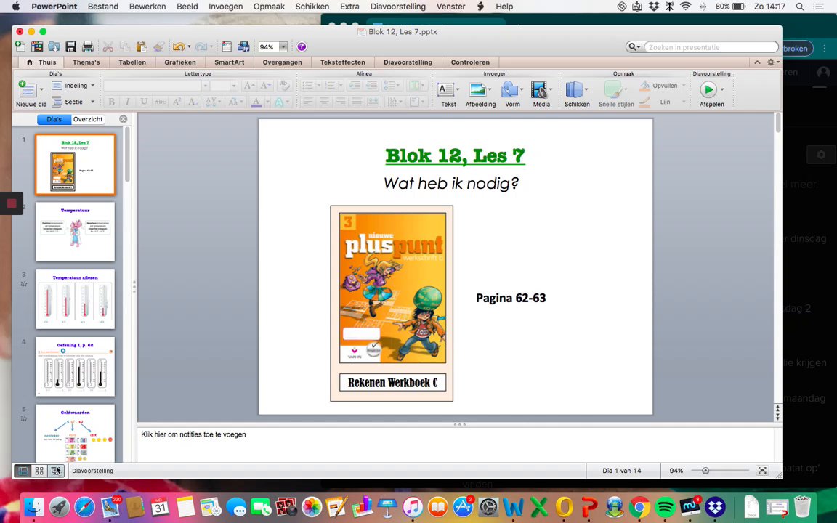837x523 pixels.
Task: Click the cut scissors icon
Action: (108, 46)
